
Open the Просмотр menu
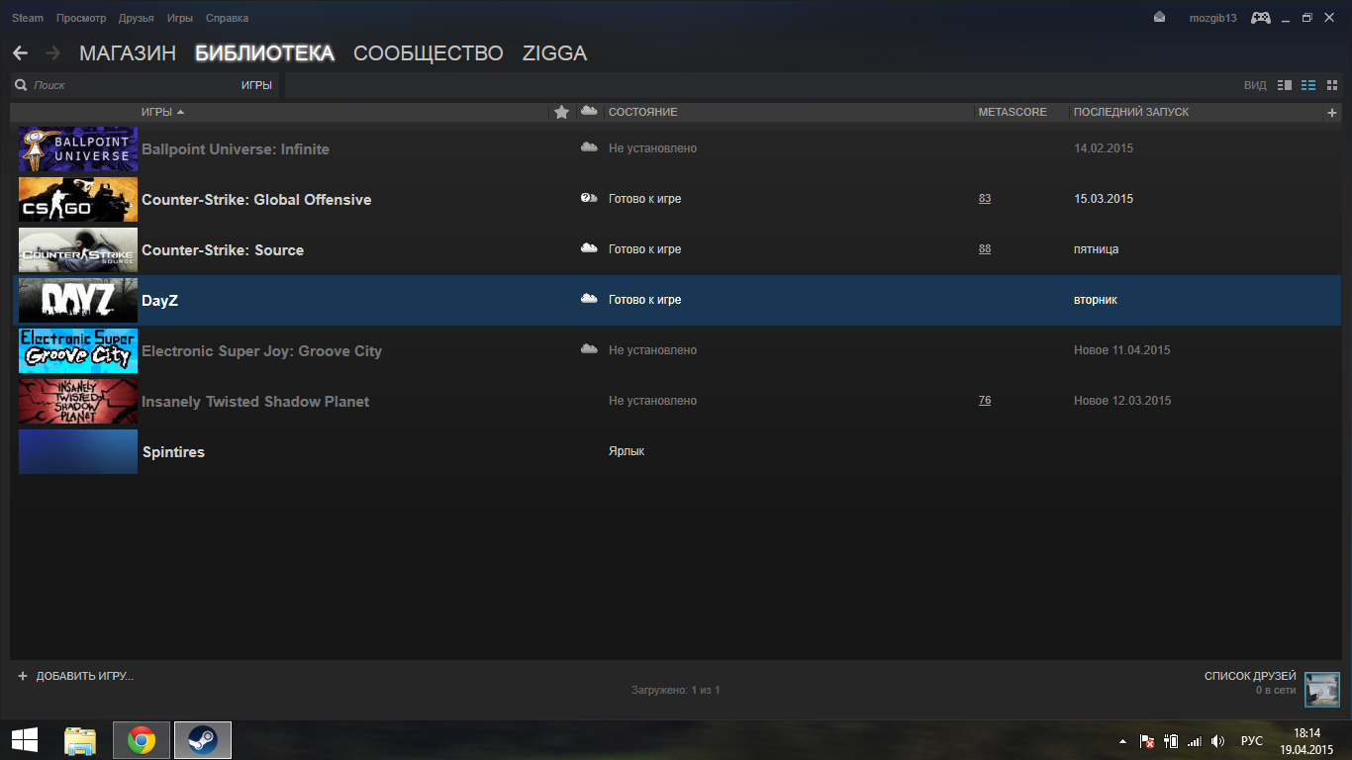point(81,18)
